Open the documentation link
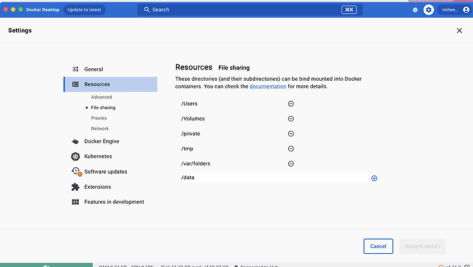Viewport: 473px width, 267px height. [268, 86]
